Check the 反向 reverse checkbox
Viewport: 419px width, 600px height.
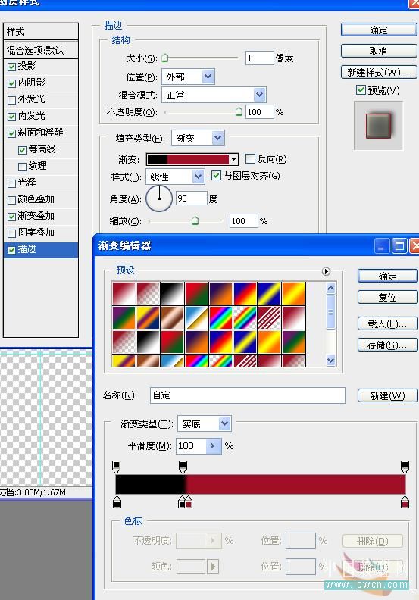point(250,159)
